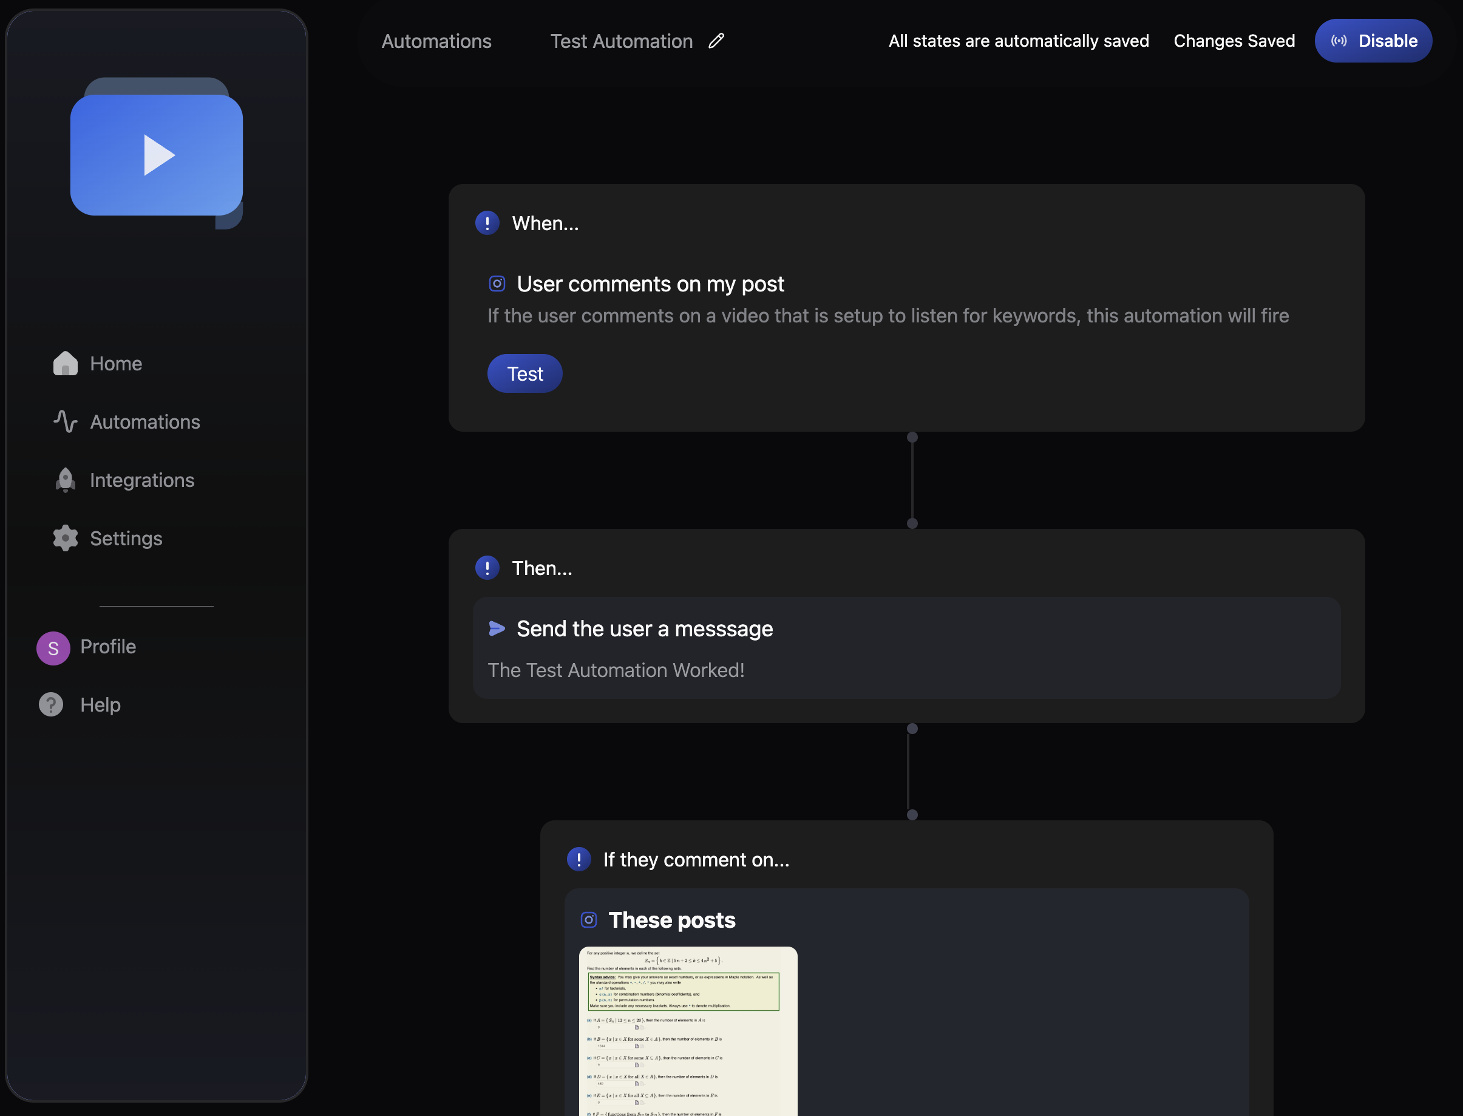Screen dimensions: 1463x1116
Task: Click the Send the user a message card
Action: click(906, 648)
